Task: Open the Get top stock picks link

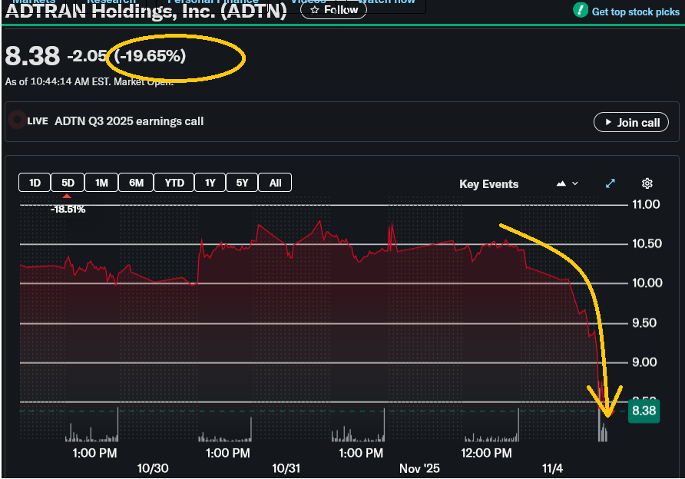Action: click(635, 12)
